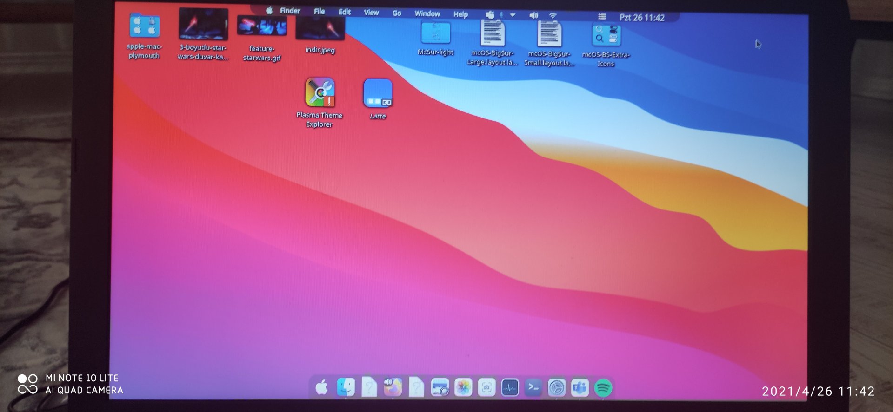Open the list icon beside the clock
This screenshot has width=893, height=412.
pyautogui.click(x=602, y=17)
